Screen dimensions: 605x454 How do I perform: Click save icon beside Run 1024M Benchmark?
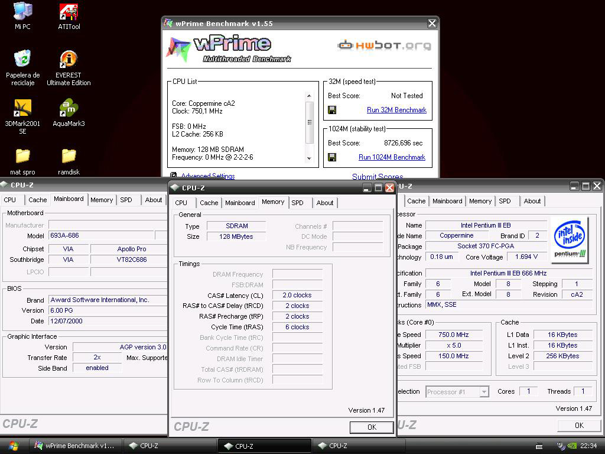(332, 157)
